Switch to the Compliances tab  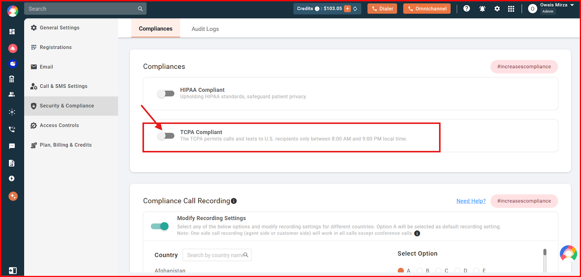(x=155, y=29)
